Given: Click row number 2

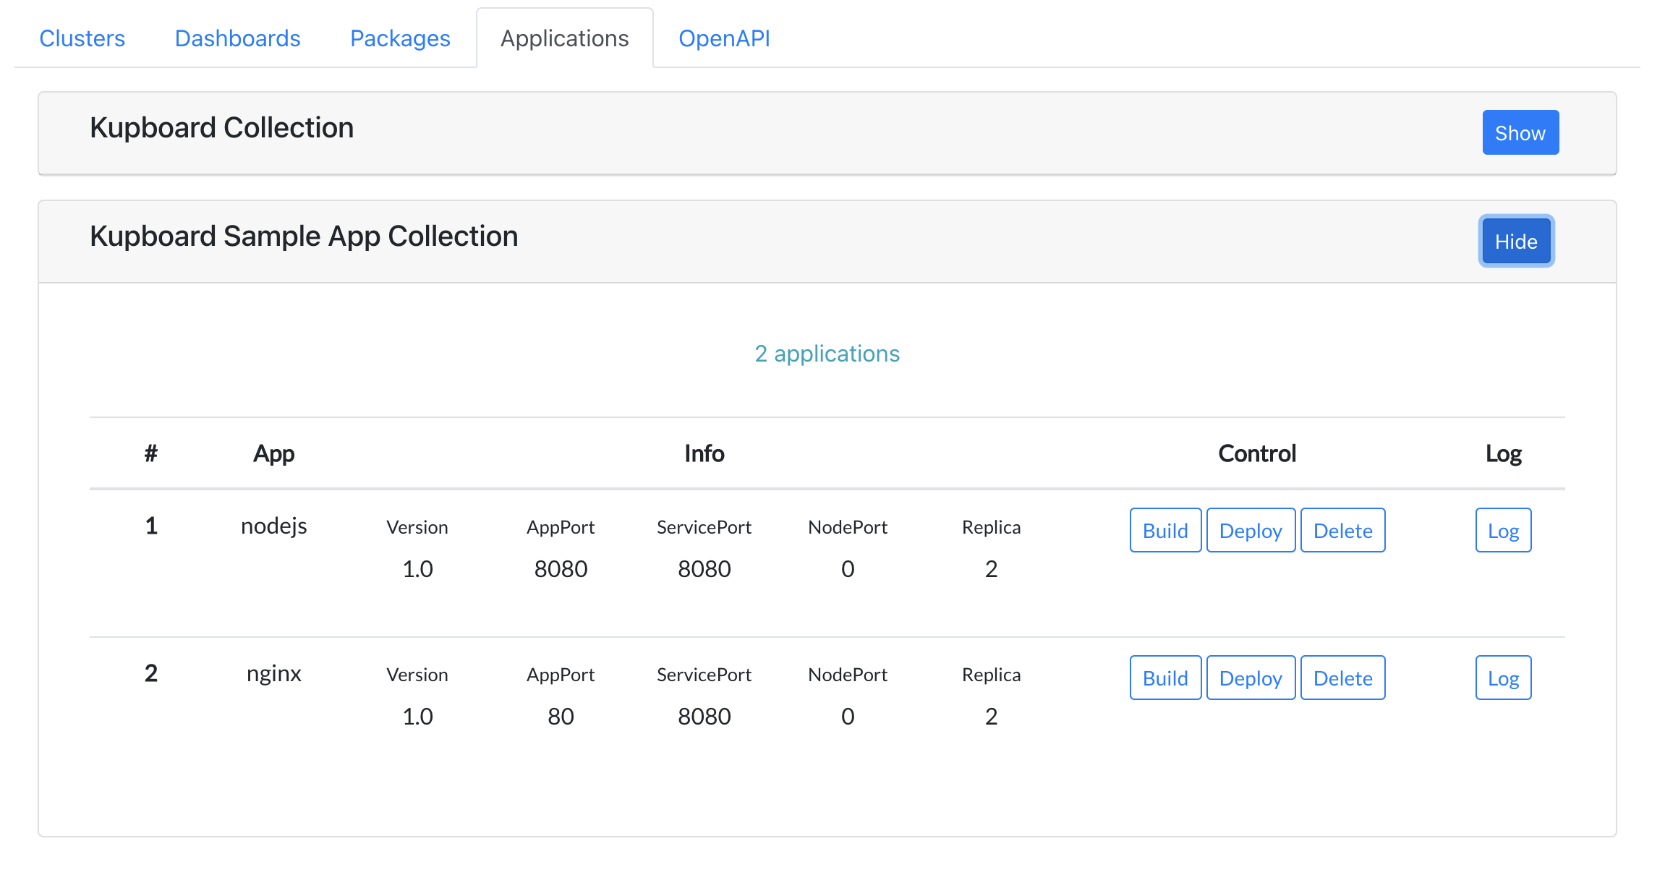Looking at the screenshot, I should click(x=150, y=673).
